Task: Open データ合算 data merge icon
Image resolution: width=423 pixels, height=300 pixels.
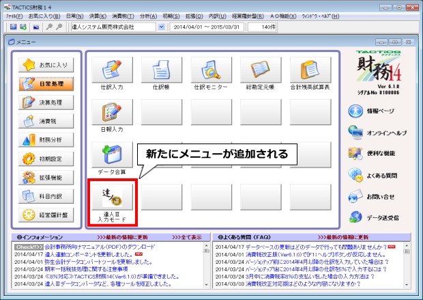Action: pos(112,154)
